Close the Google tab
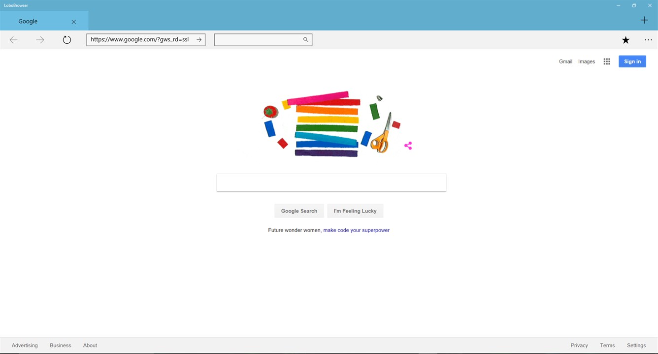 74,22
